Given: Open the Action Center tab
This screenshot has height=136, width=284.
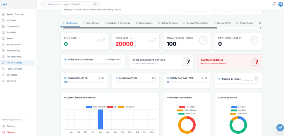Looking at the screenshot, I should coord(245,23).
